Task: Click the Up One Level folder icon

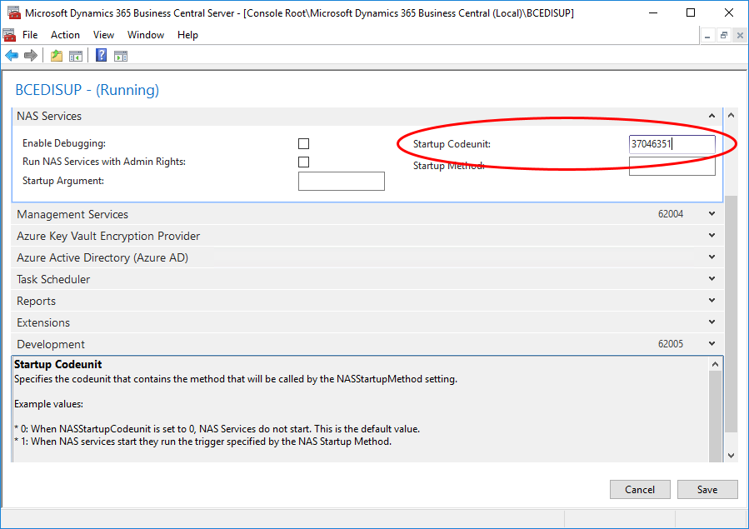Action: click(x=56, y=56)
